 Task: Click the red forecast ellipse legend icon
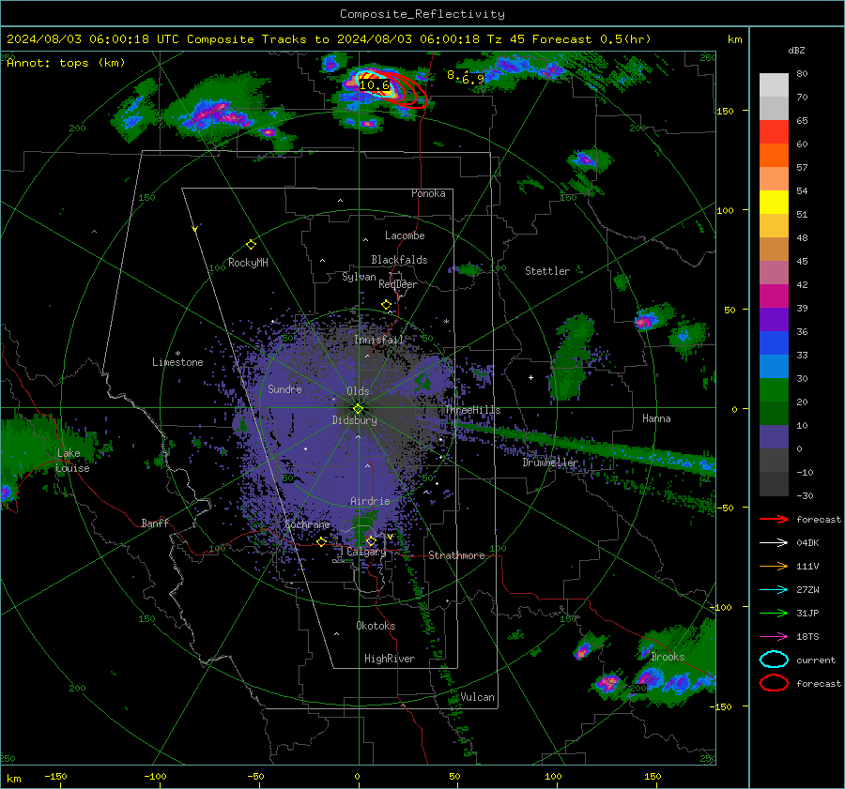coord(774,683)
